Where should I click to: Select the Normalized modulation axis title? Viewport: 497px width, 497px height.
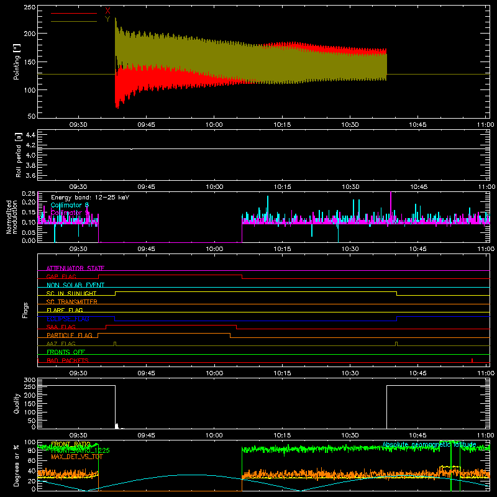tap(12, 217)
